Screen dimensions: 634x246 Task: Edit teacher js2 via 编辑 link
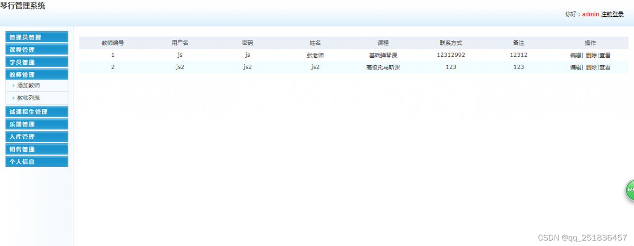click(x=576, y=67)
